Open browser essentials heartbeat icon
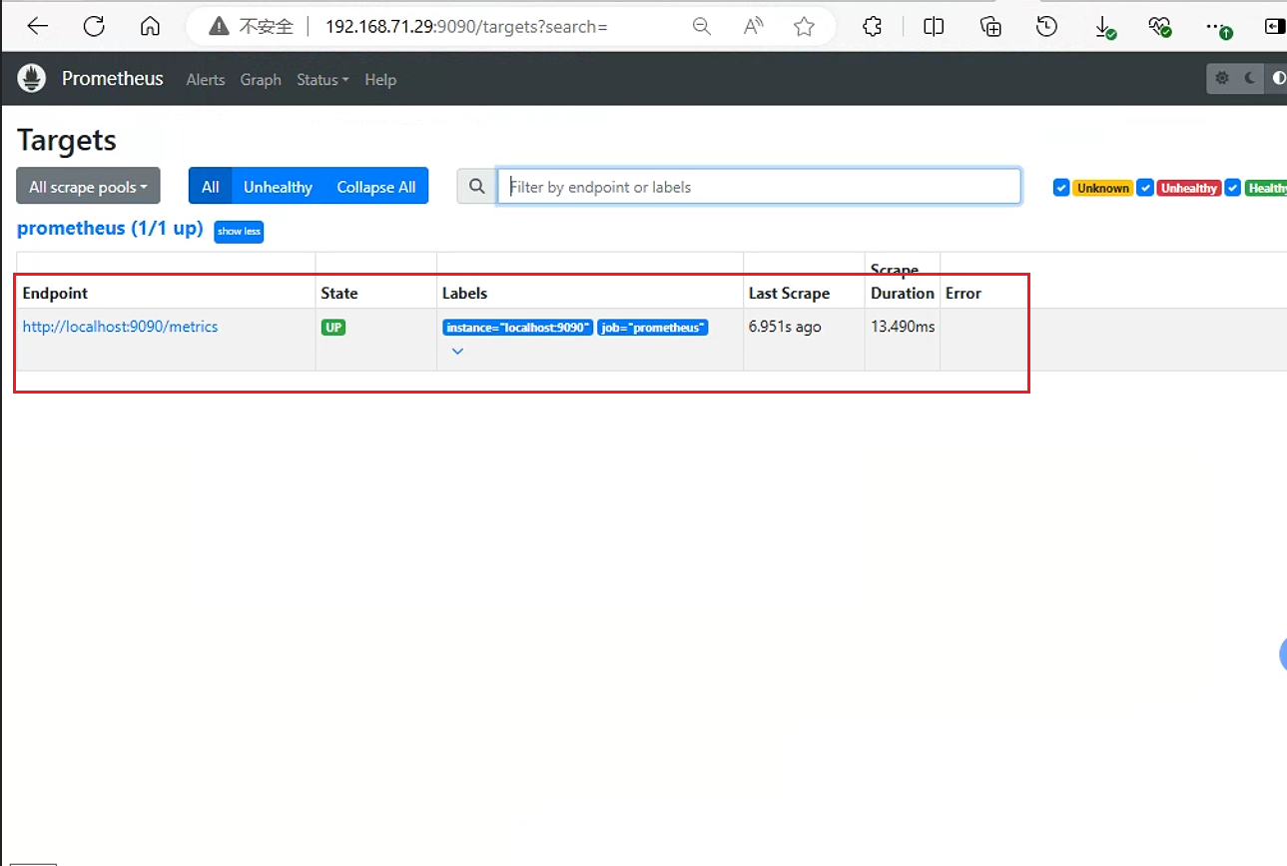 1159,27
